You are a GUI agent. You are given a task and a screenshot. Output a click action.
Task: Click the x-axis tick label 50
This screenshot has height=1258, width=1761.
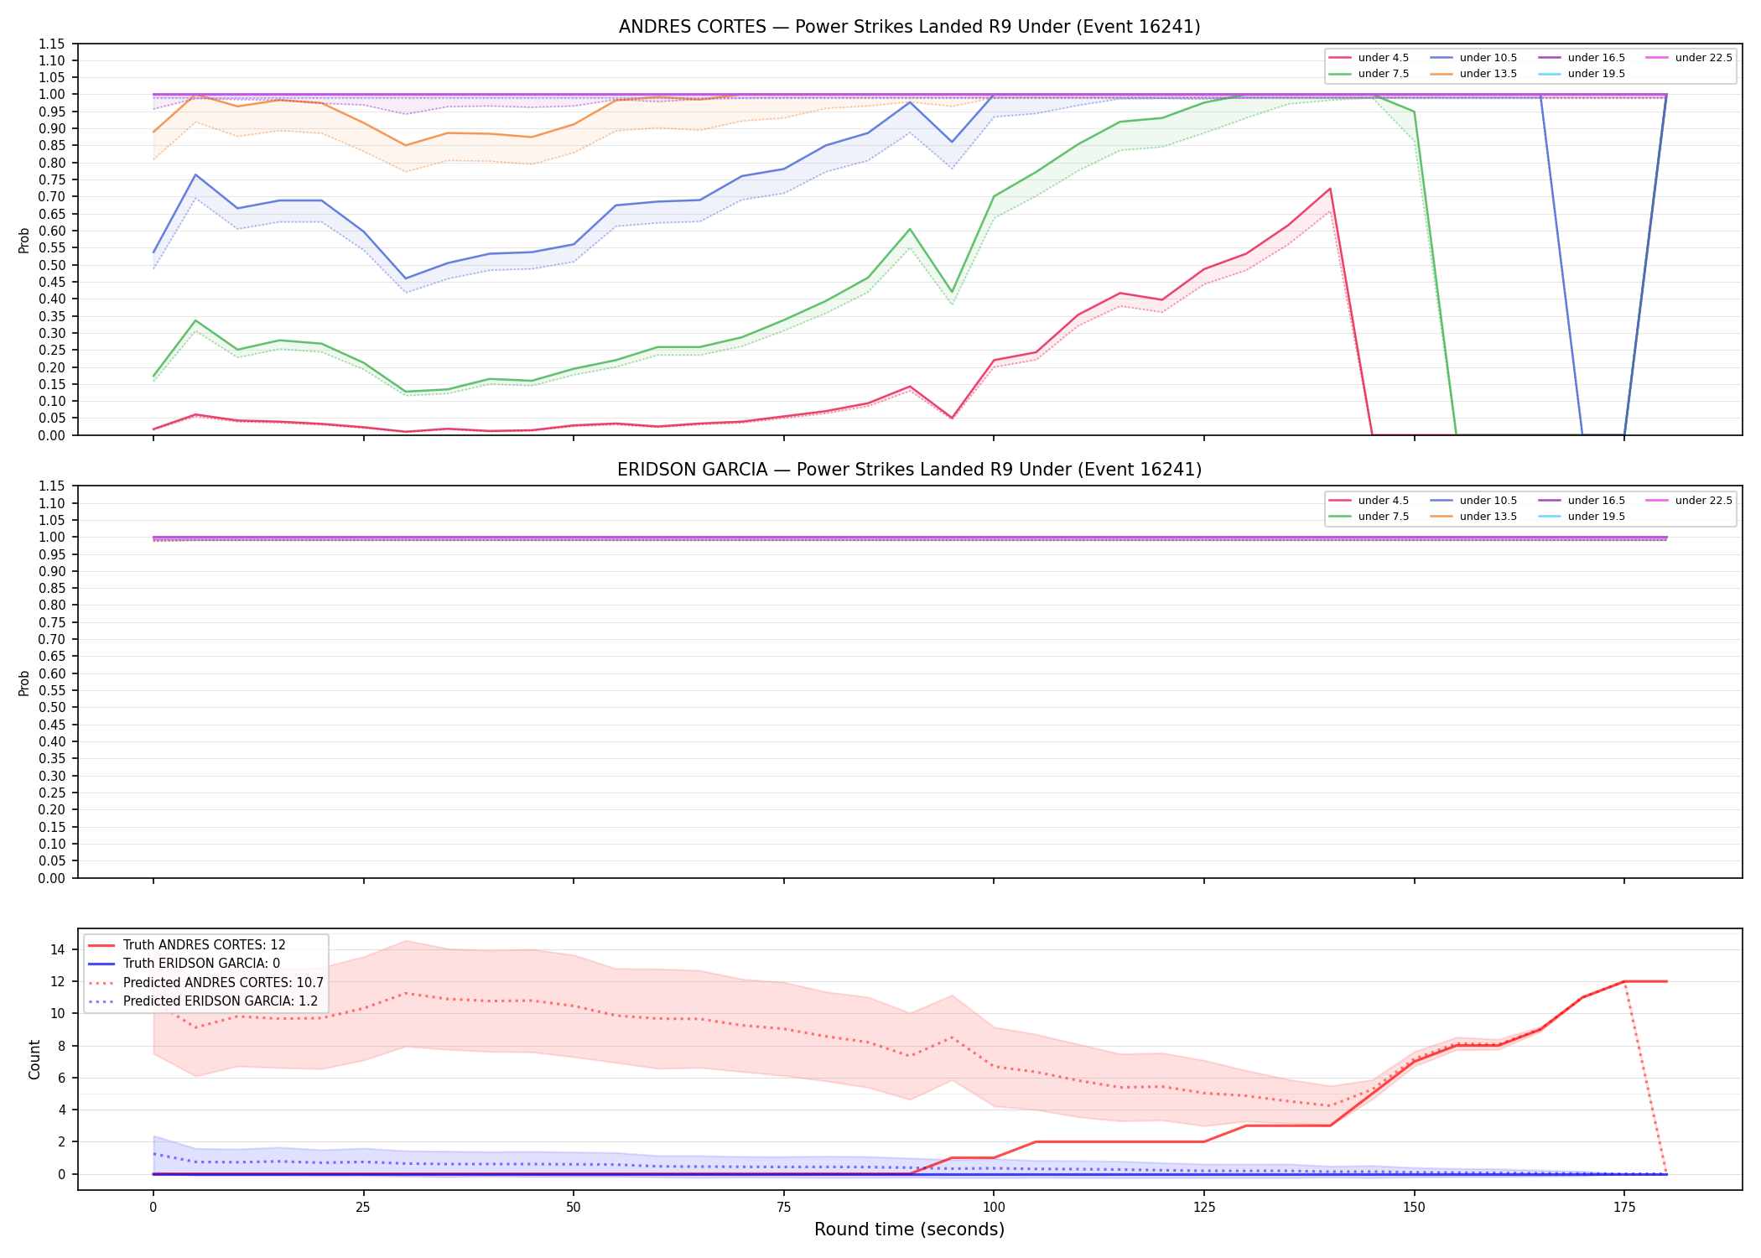point(574,1208)
